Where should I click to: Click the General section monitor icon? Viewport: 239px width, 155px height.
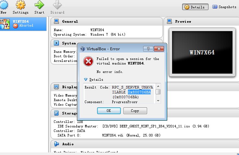[x=57, y=21]
